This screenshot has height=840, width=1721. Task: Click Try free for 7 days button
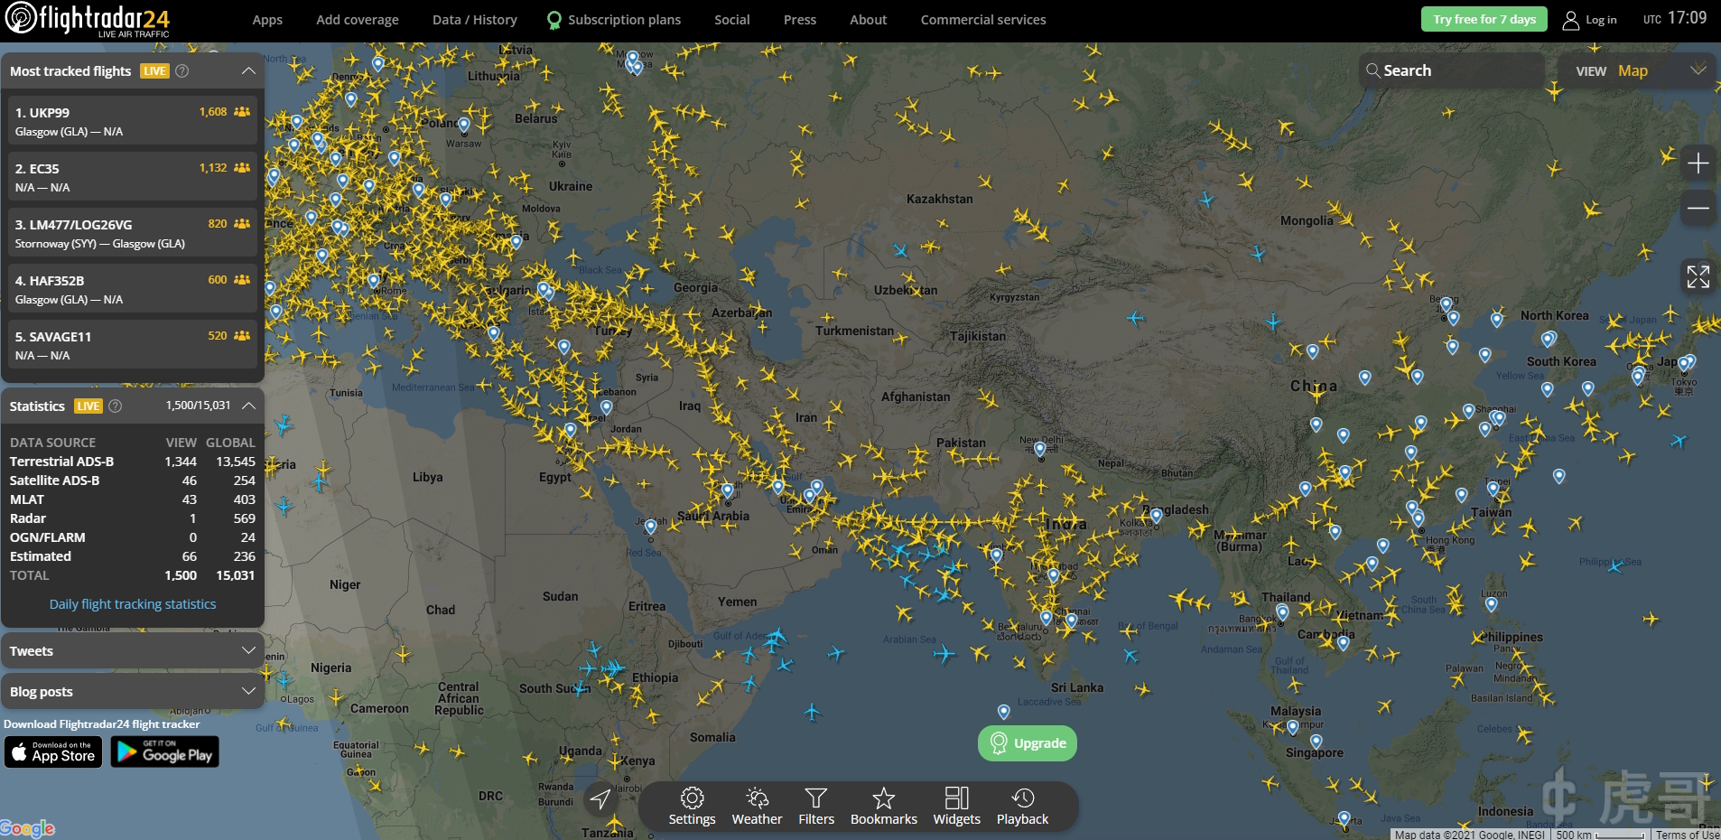(1484, 20)
